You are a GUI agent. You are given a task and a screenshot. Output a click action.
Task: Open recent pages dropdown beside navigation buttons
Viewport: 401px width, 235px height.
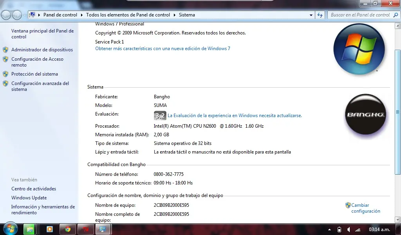[x=25, y=15]
